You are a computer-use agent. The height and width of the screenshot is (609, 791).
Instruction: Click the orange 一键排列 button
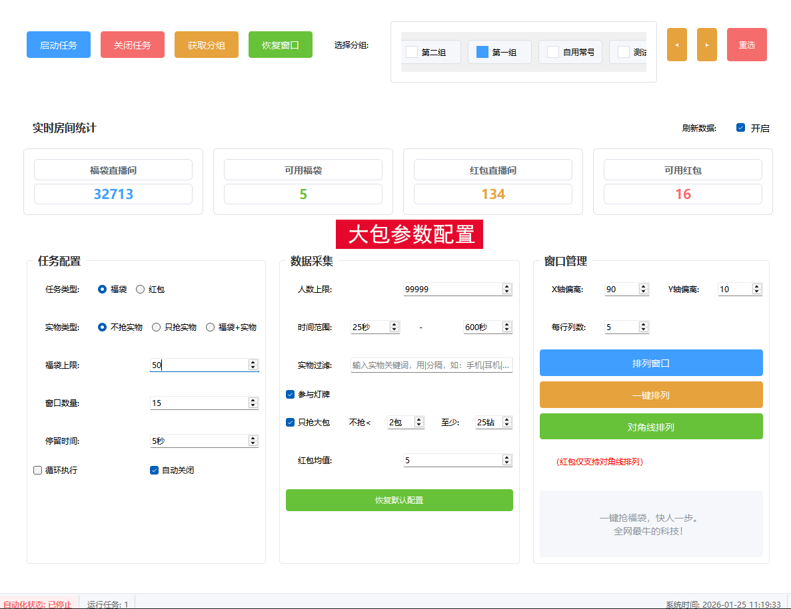(651, 395)
